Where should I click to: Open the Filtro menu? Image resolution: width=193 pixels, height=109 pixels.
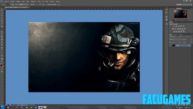39,1
